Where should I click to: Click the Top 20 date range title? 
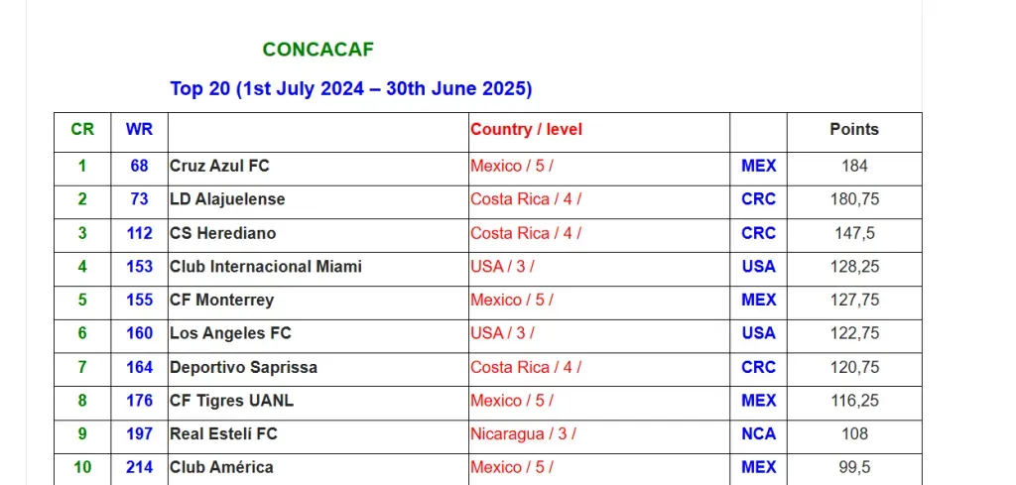pyautogui.click(x=350, y=88)
